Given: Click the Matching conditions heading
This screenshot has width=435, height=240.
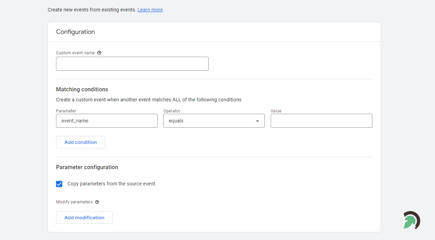Looking at the screenshot, I should pos(82,89).
